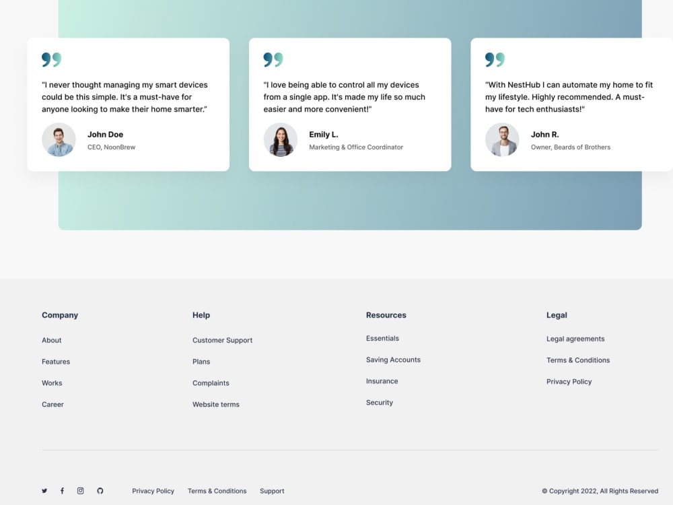
Task: Click Terms & Conditions in the bottom footer bar
Action: (217, 491)
